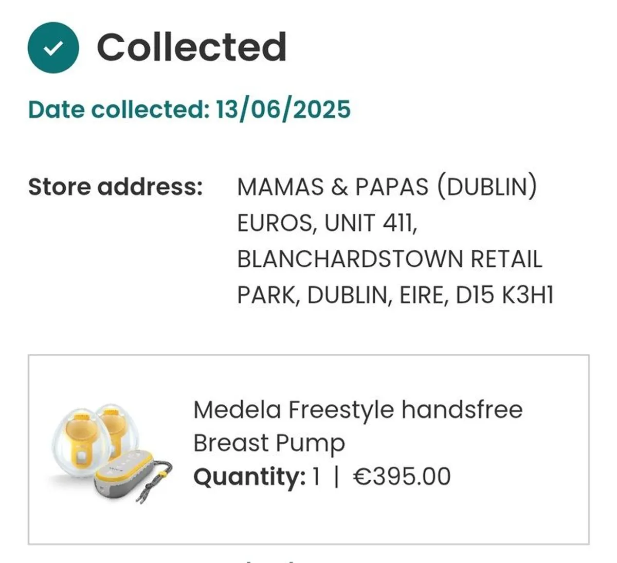Click the partially visible element below the card
Screen dimensions: 617x563
tap(267, 559)
